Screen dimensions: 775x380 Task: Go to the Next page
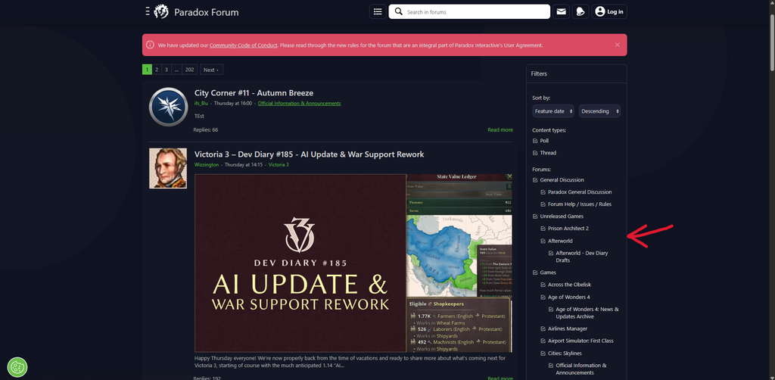tap(211, 70)
